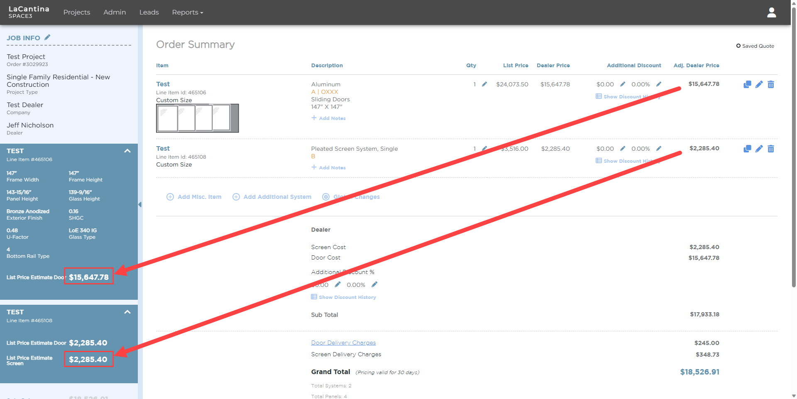Duplicate the Pleated Screen System line item

(x=747, y=149)
